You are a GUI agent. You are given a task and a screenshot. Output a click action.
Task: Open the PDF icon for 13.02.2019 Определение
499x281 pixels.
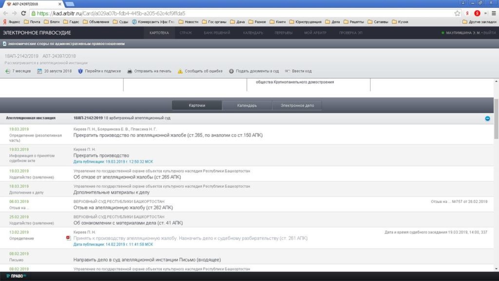pos(69,238)
